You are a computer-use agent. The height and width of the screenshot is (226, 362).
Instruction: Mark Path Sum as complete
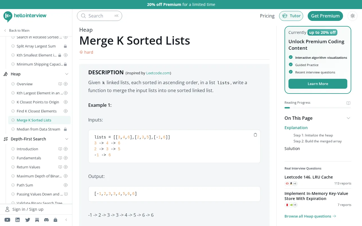coord(13,185)
